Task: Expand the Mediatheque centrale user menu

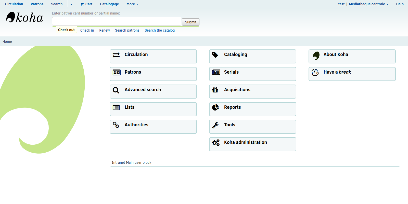Action: pos(368,4)
